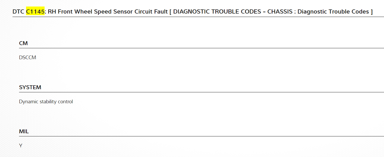Click the closing bracket ending the title
Screen dimensions: 384x157
371,12
